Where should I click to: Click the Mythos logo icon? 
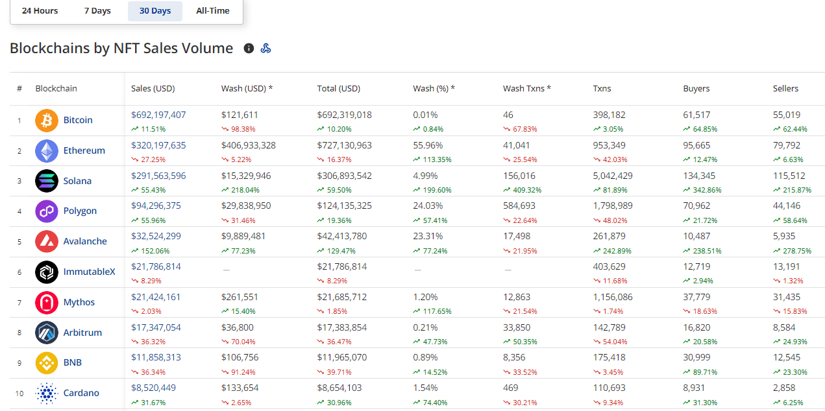pyautogui.click(x=47, y=303)
